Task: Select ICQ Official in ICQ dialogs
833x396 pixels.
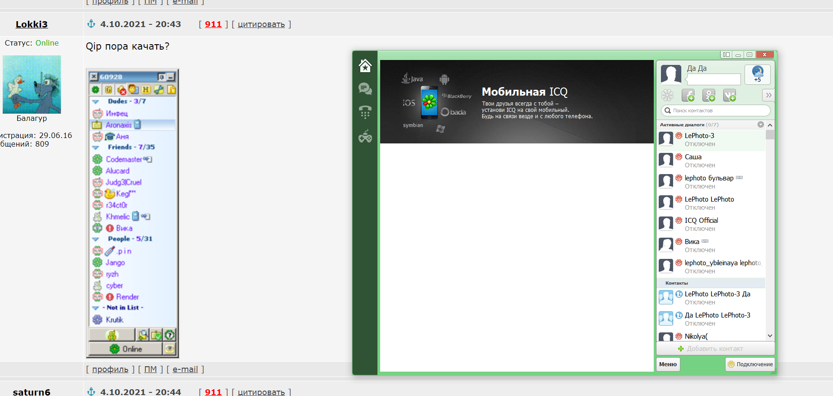Action: pos(711,224)
